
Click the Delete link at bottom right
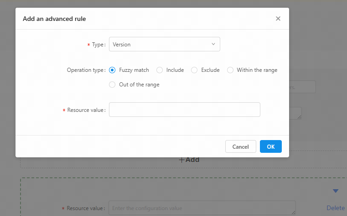point(336,208)
